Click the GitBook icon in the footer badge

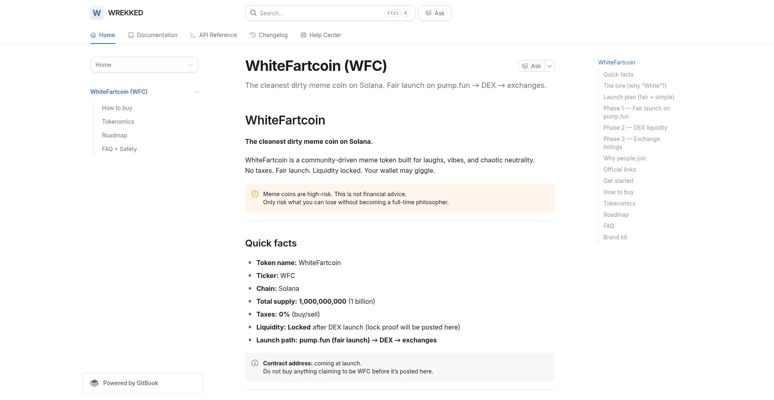(x=94, y=383)
